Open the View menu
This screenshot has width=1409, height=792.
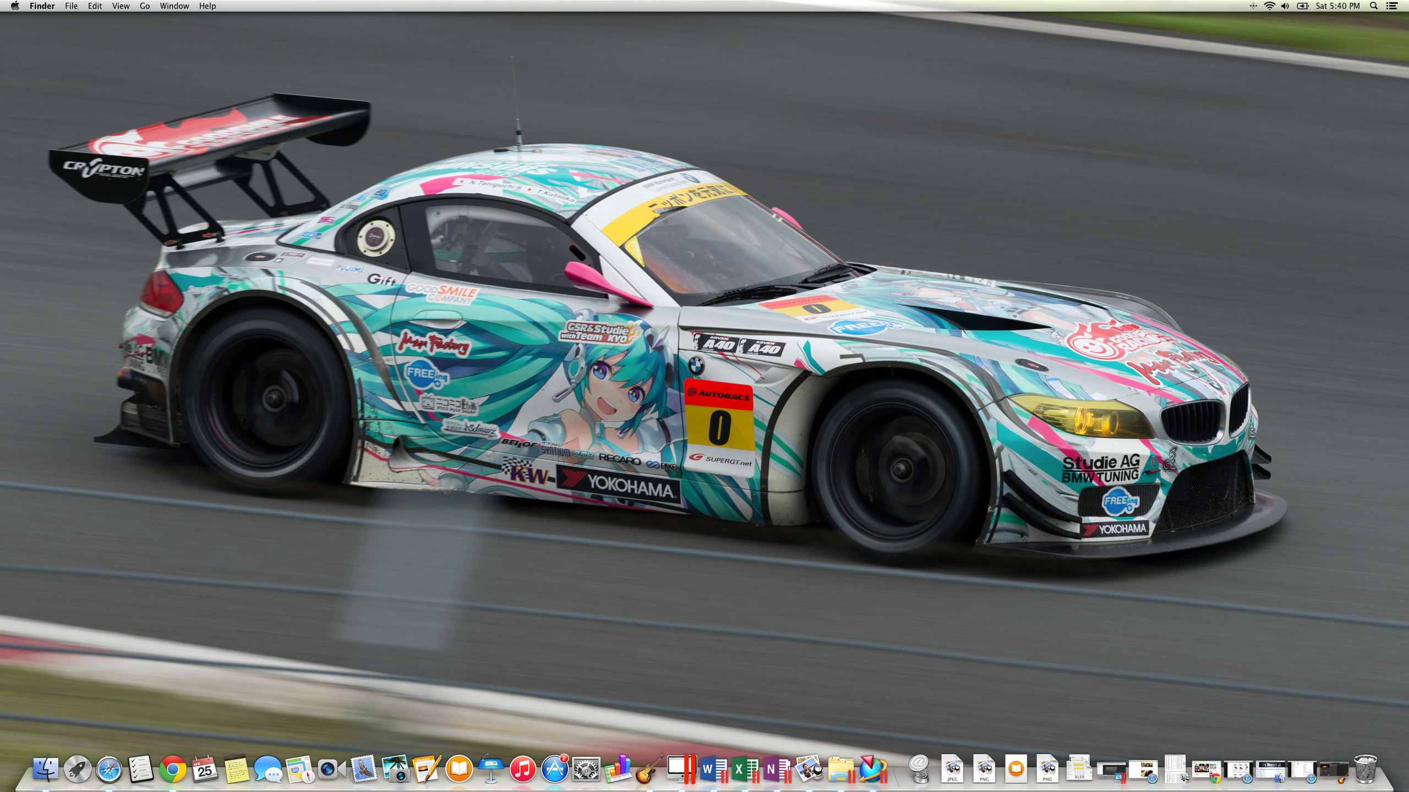[x=121, y=6]
